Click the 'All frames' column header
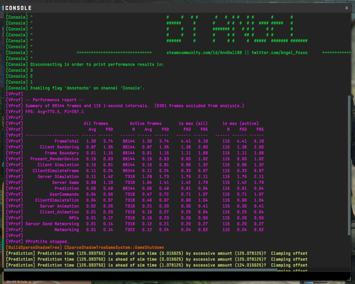This screenshot has width=355, height=284. [x=96, y=123]
